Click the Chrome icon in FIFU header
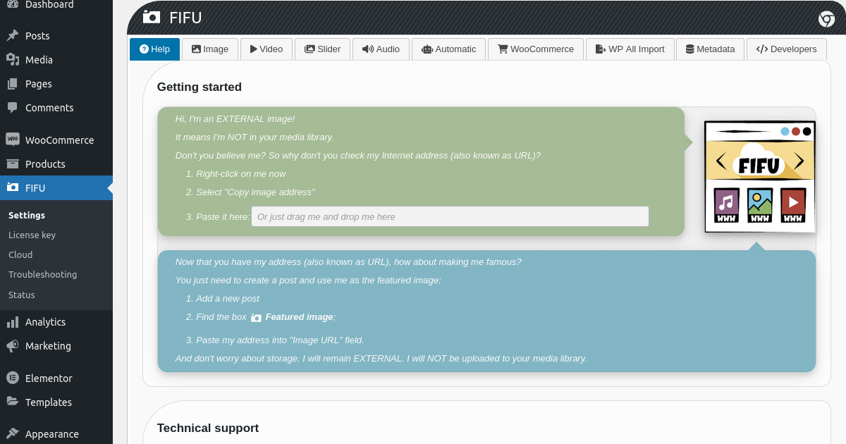The image size is (846, 444). 826,19
